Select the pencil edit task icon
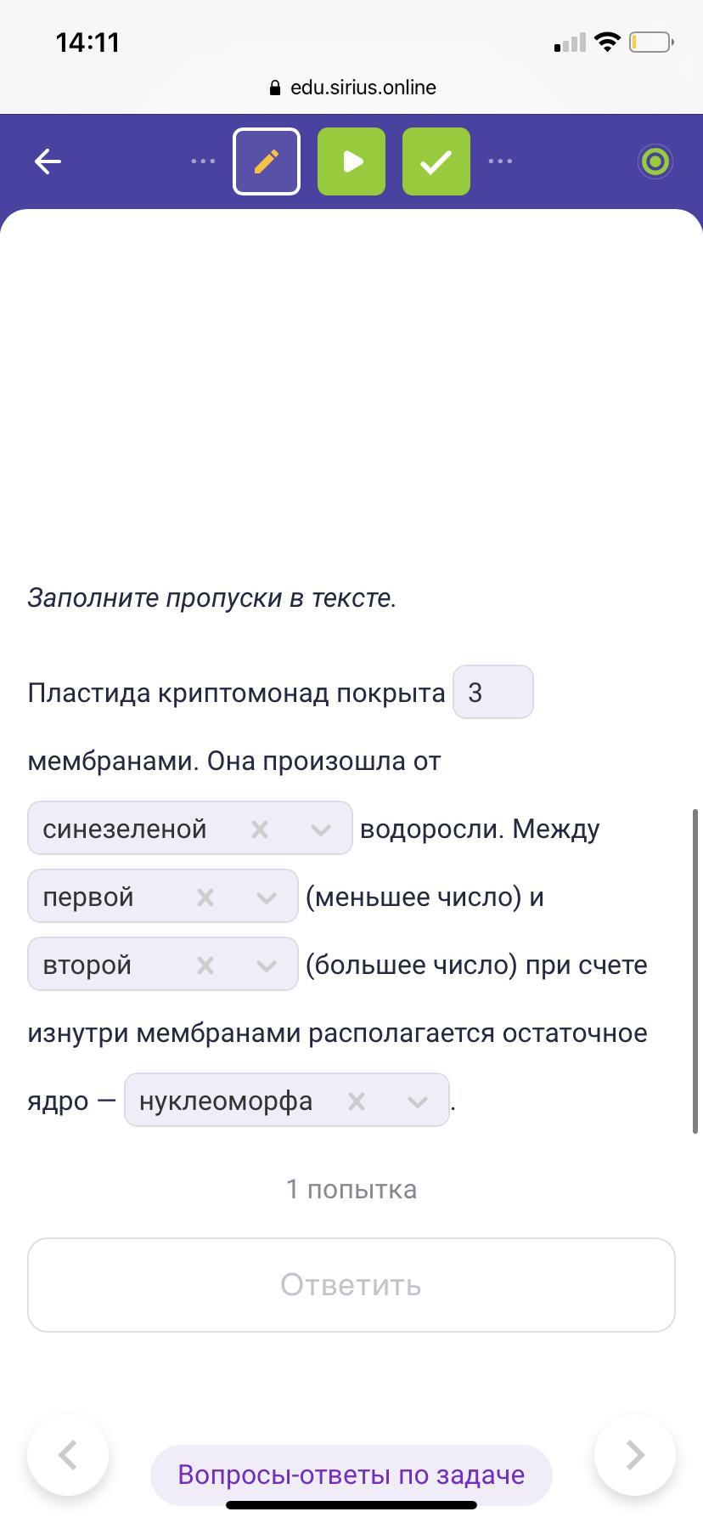 coord(267,161)
